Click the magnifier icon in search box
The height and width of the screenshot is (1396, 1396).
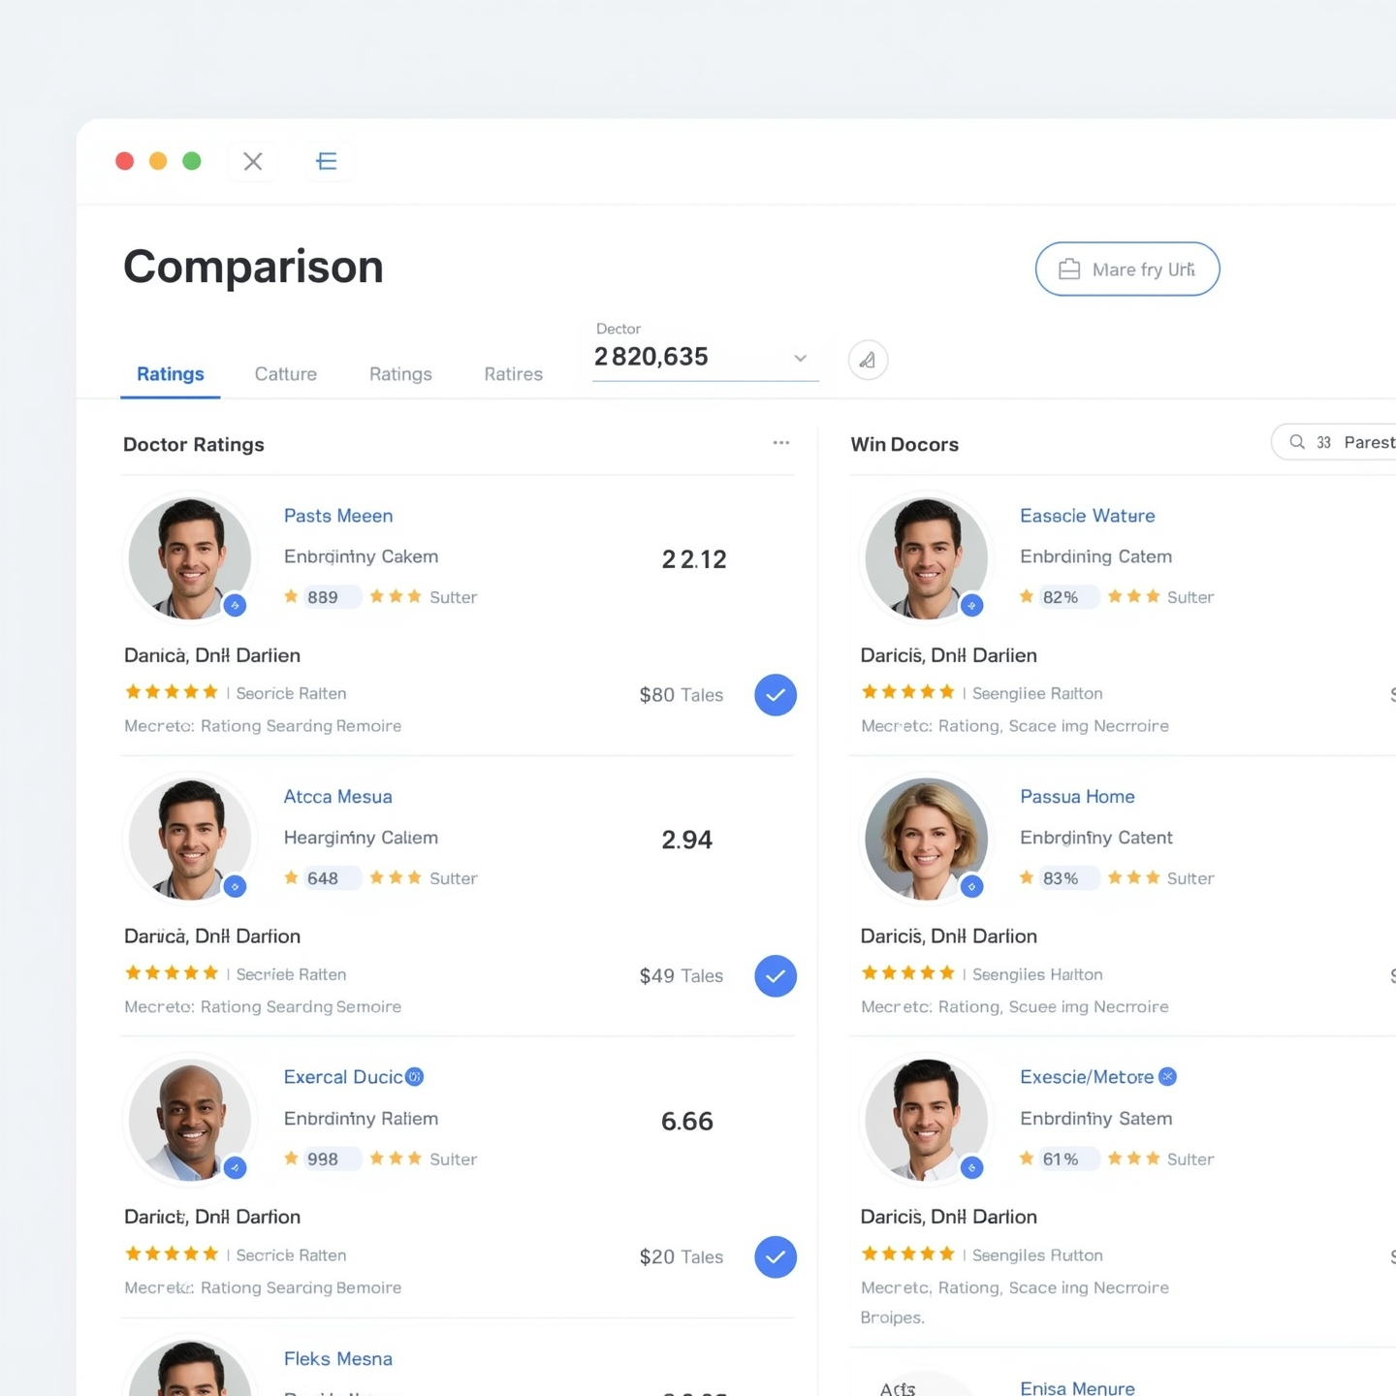coord(1297,442)
